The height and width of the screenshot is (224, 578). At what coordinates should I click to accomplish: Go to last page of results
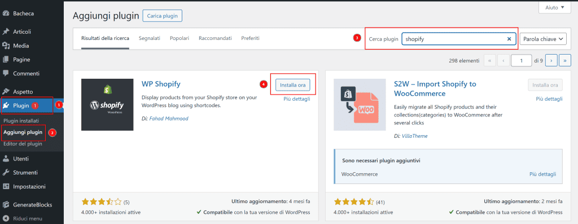pyautogui.click(x=564, y=61)
